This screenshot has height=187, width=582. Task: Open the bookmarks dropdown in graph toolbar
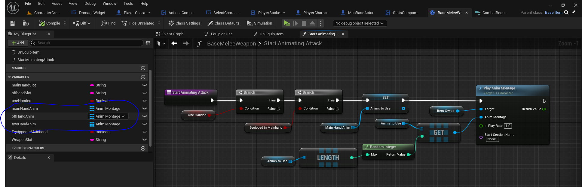(x=161, y=44)
